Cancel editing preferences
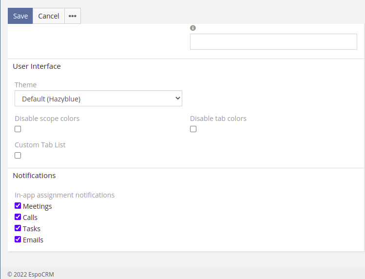This screenshot has width=365, height=279. 49,16
